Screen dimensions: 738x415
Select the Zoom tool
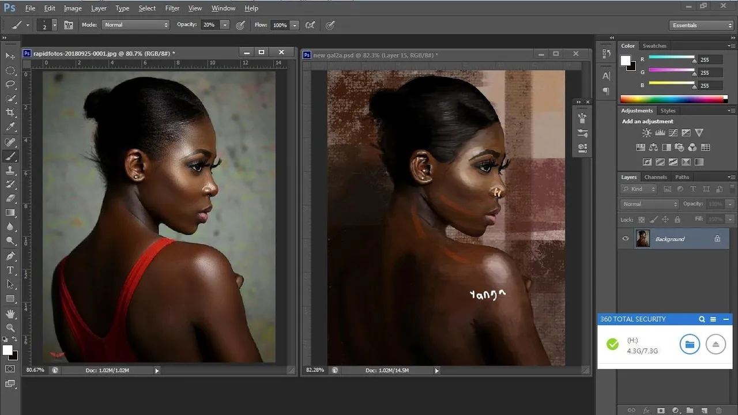[10, 327]
